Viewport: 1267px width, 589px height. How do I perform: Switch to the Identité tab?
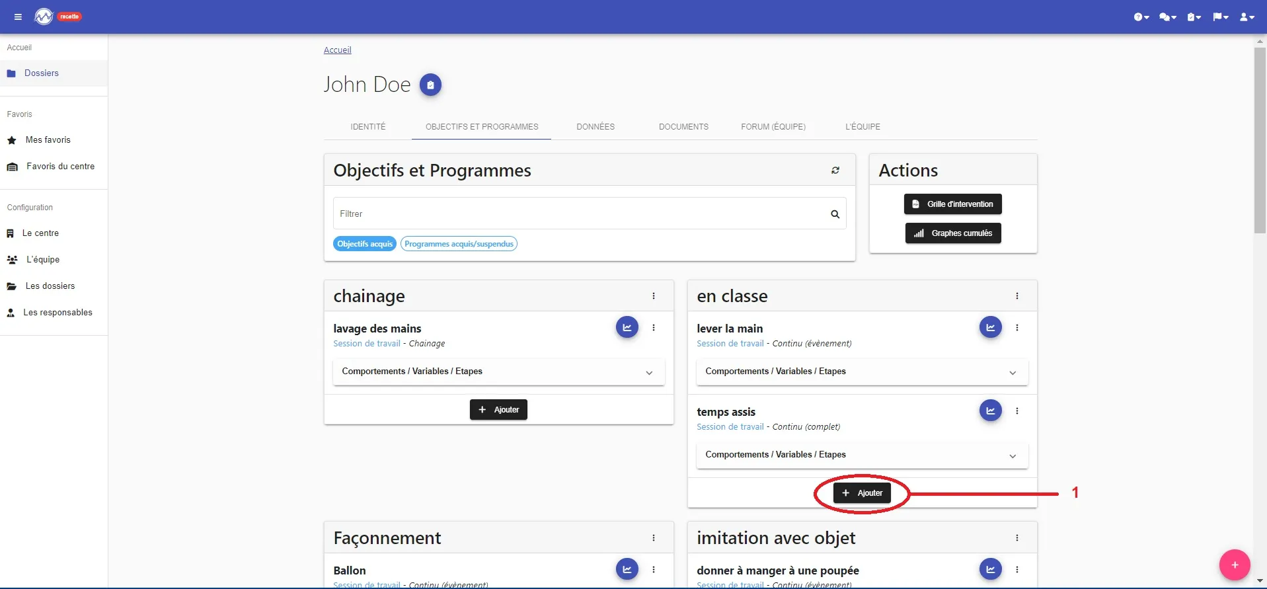[x=368, y=127]
